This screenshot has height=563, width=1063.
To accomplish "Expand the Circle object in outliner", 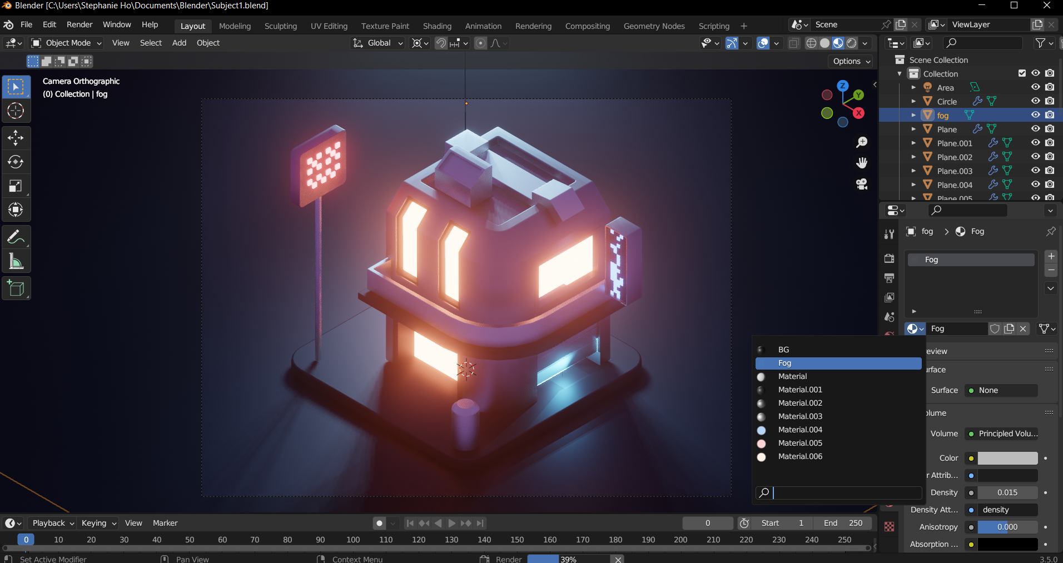I will click(x=913, y=101).
